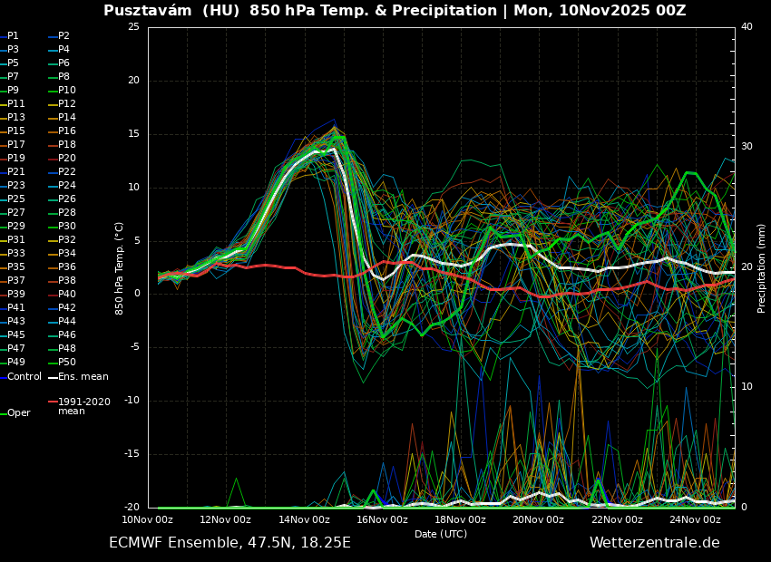The height and width of the screenshot is (562, 771).
Task: Select the P50 legend entry
Action: (67, 363)
